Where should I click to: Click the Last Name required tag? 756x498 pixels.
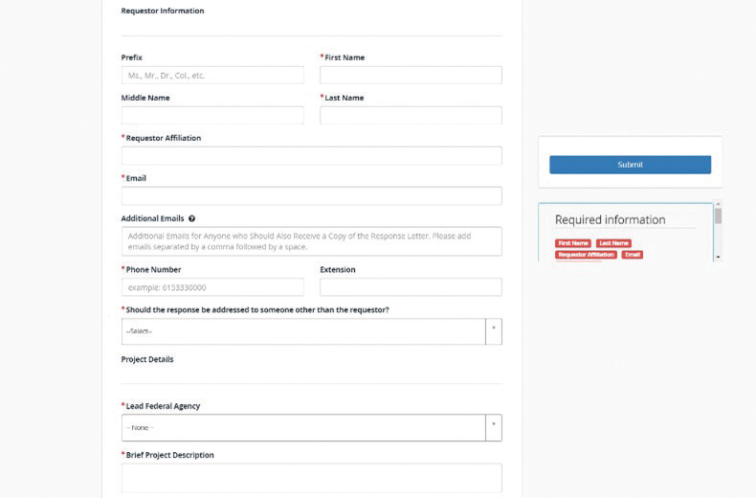[x=613, y=243]
